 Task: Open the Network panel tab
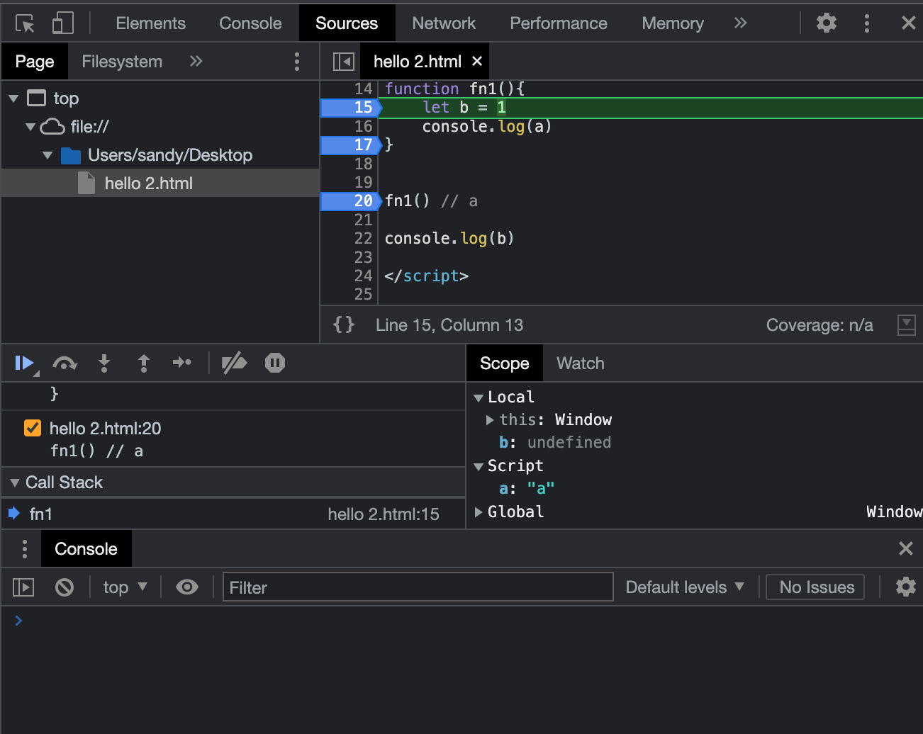(444, 23)
